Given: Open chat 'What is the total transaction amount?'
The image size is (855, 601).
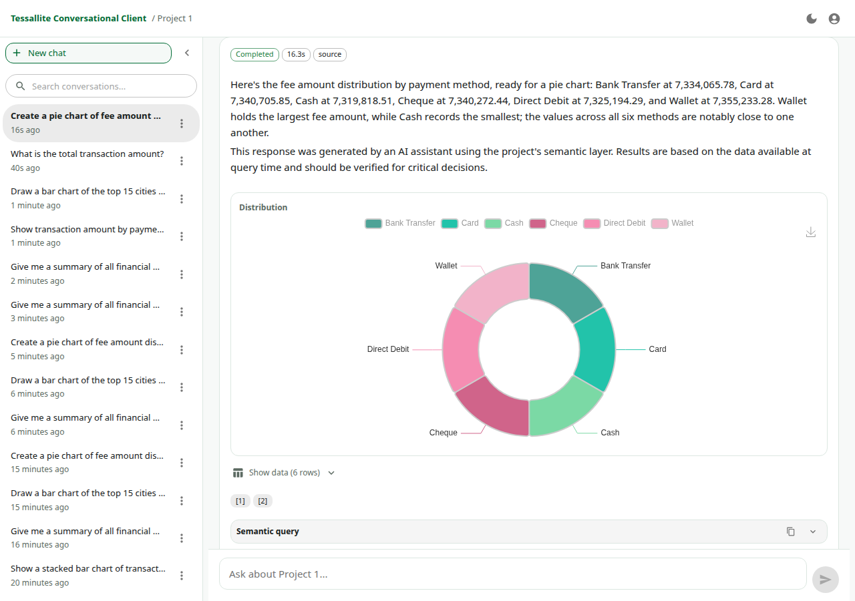Looking at the screenshot, I should click(x=88, y=161).
